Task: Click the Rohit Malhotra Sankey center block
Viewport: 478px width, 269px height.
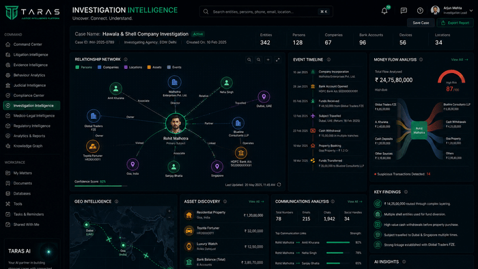Action: tap(419, 130)
